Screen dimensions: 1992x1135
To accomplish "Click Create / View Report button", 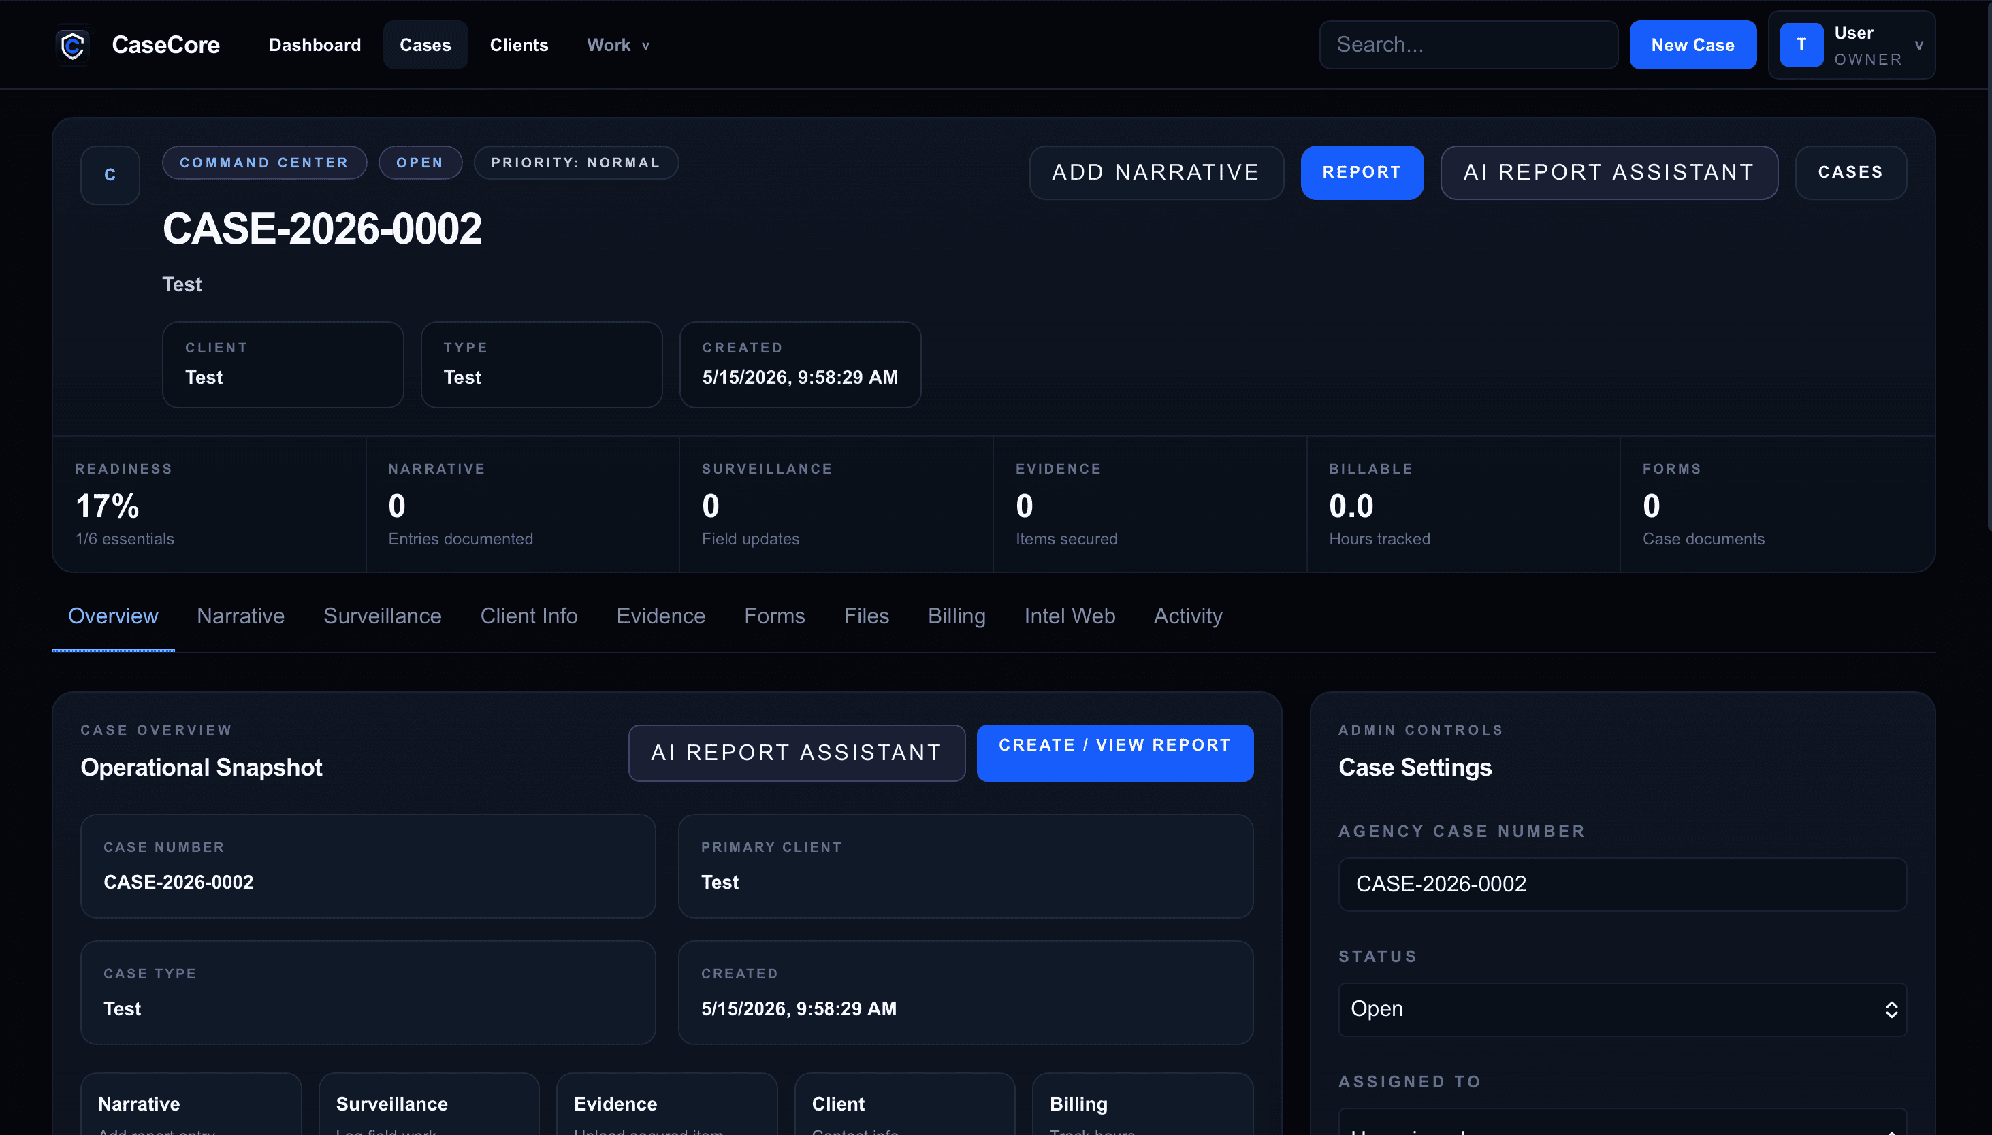I will [x=1114, y=753].
